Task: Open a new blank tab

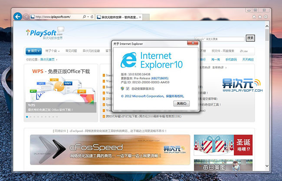Action: [146, 17]
